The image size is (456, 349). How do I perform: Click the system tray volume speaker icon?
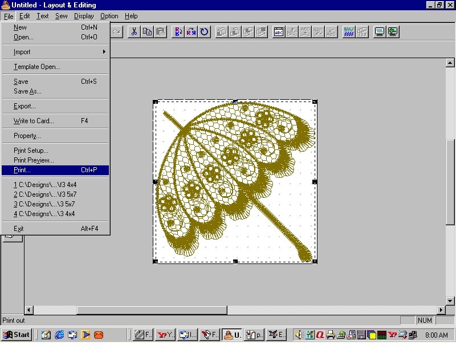tap(299, 335)
